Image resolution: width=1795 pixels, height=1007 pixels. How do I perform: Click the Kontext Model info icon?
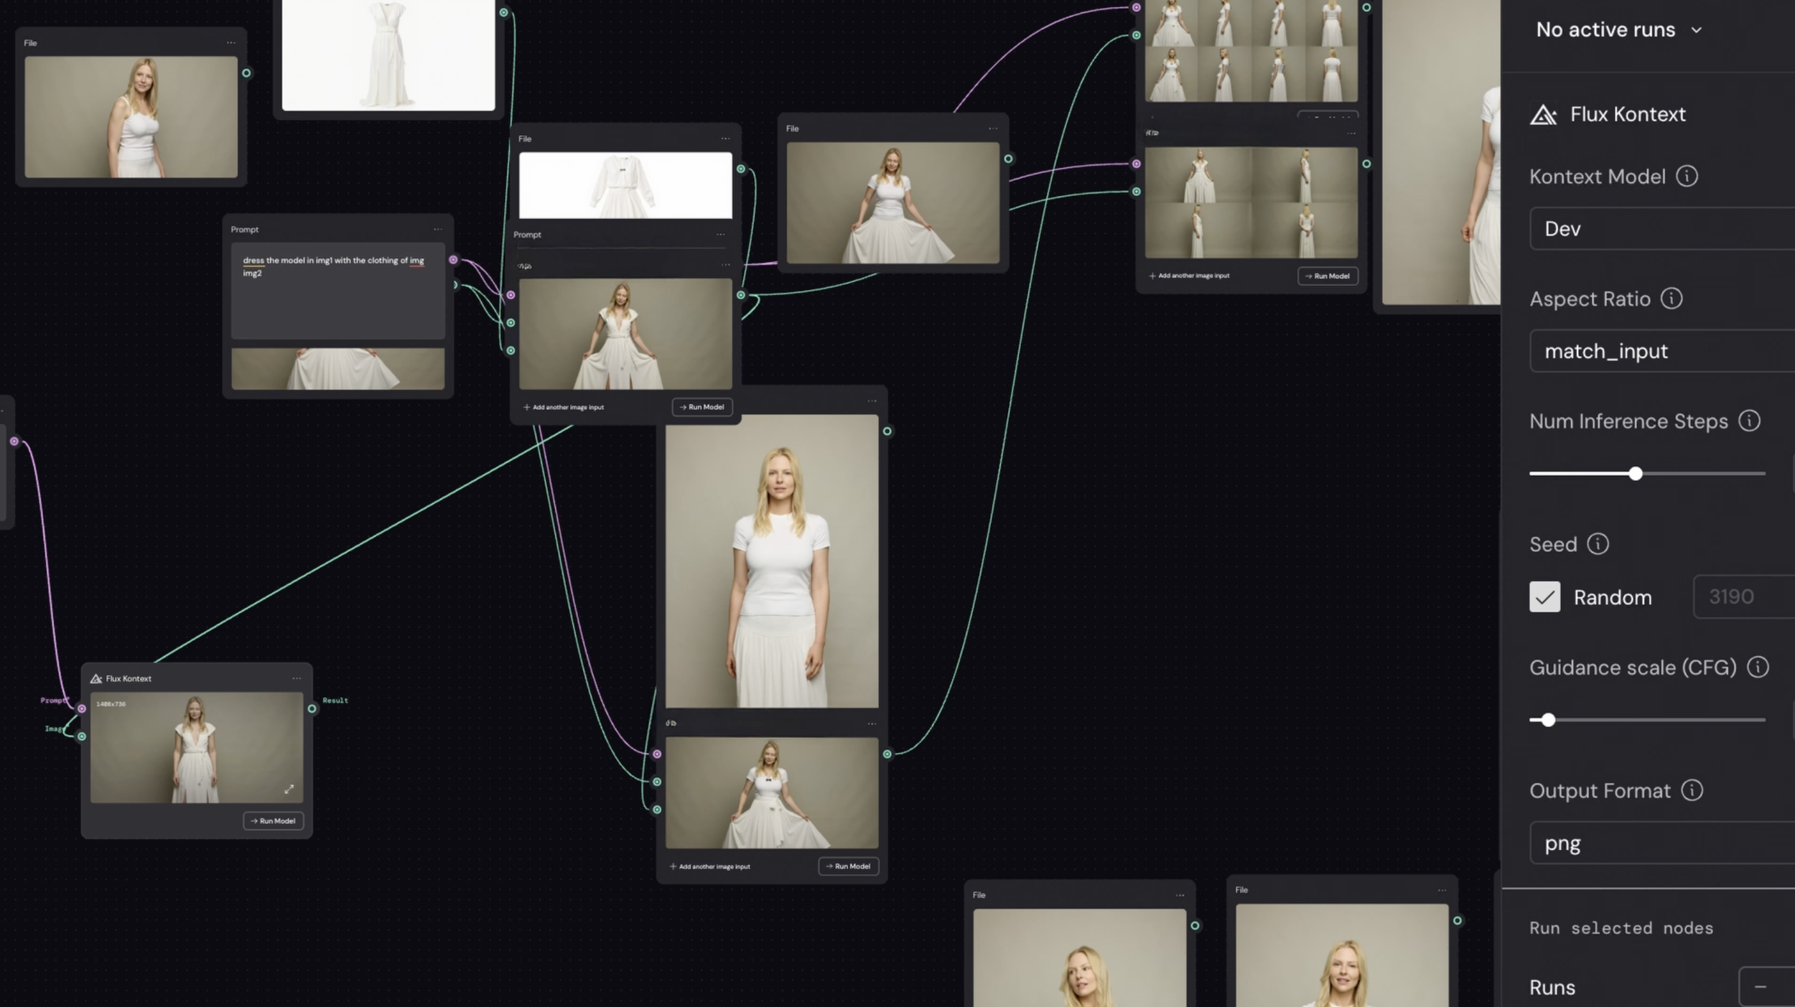pos(1687,177)
